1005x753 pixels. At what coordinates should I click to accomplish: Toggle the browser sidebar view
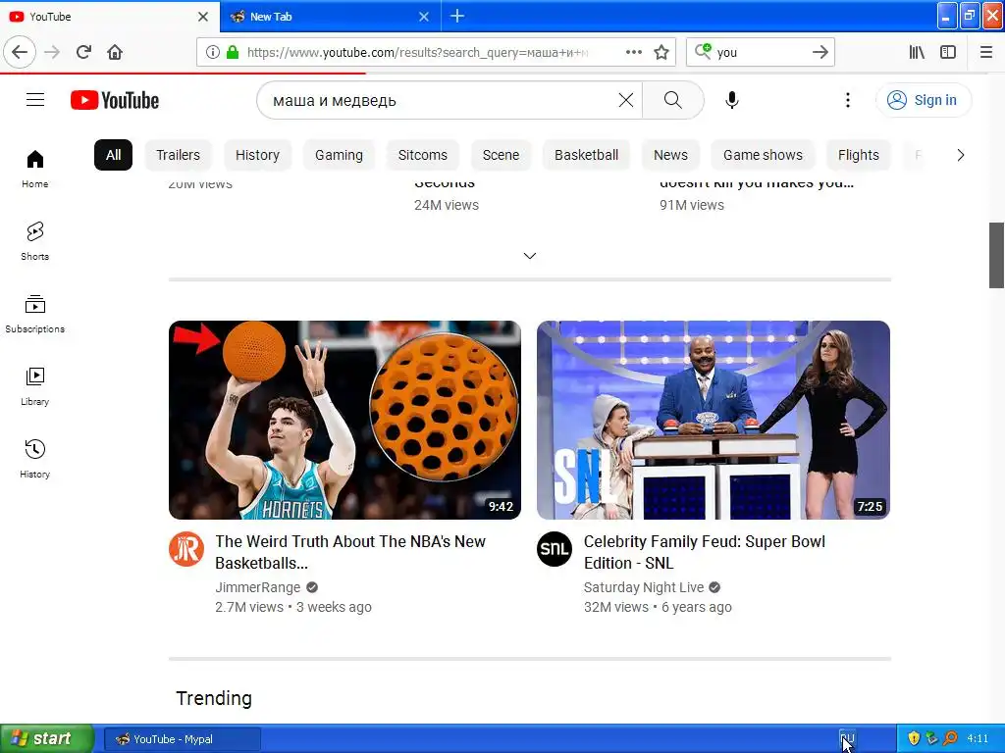[x=948, y=52]
